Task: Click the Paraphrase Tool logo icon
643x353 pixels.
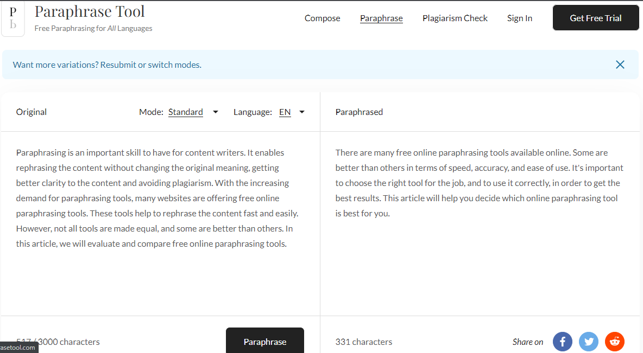Action: 12,18
